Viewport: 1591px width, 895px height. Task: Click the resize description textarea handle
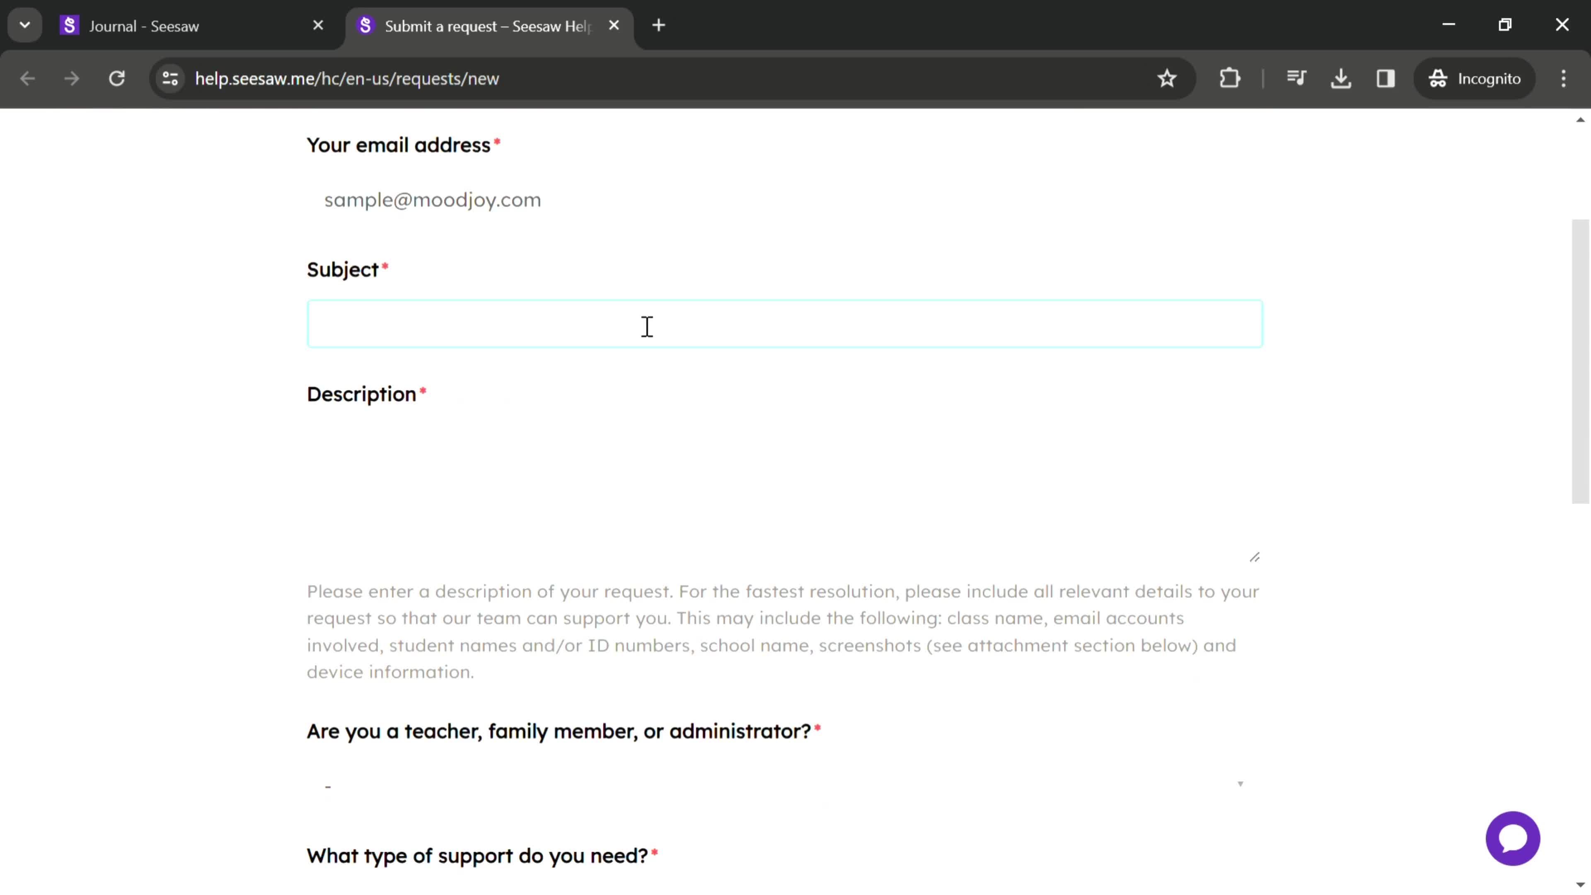click(1255, 556)
